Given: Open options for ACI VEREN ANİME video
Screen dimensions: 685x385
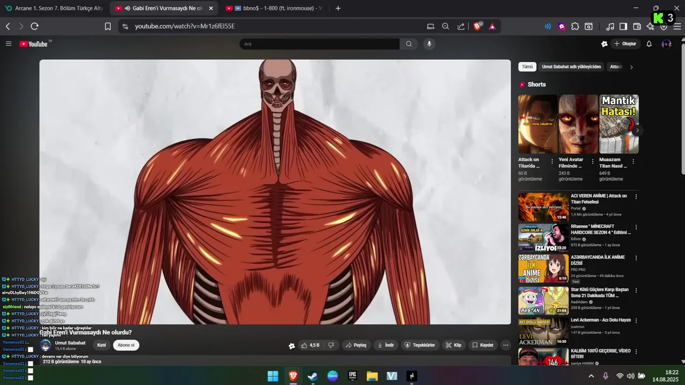Looking at the screenshot, I should click(636, 197).
